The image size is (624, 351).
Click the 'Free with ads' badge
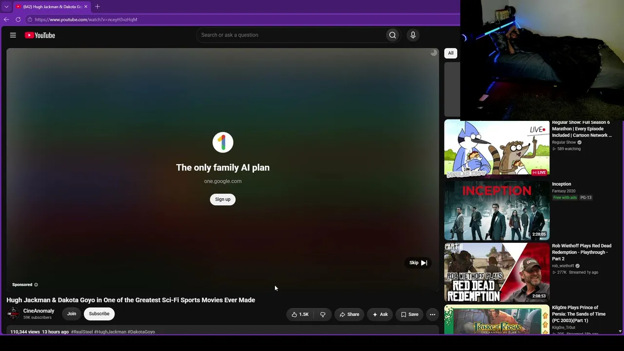(565, 197)
